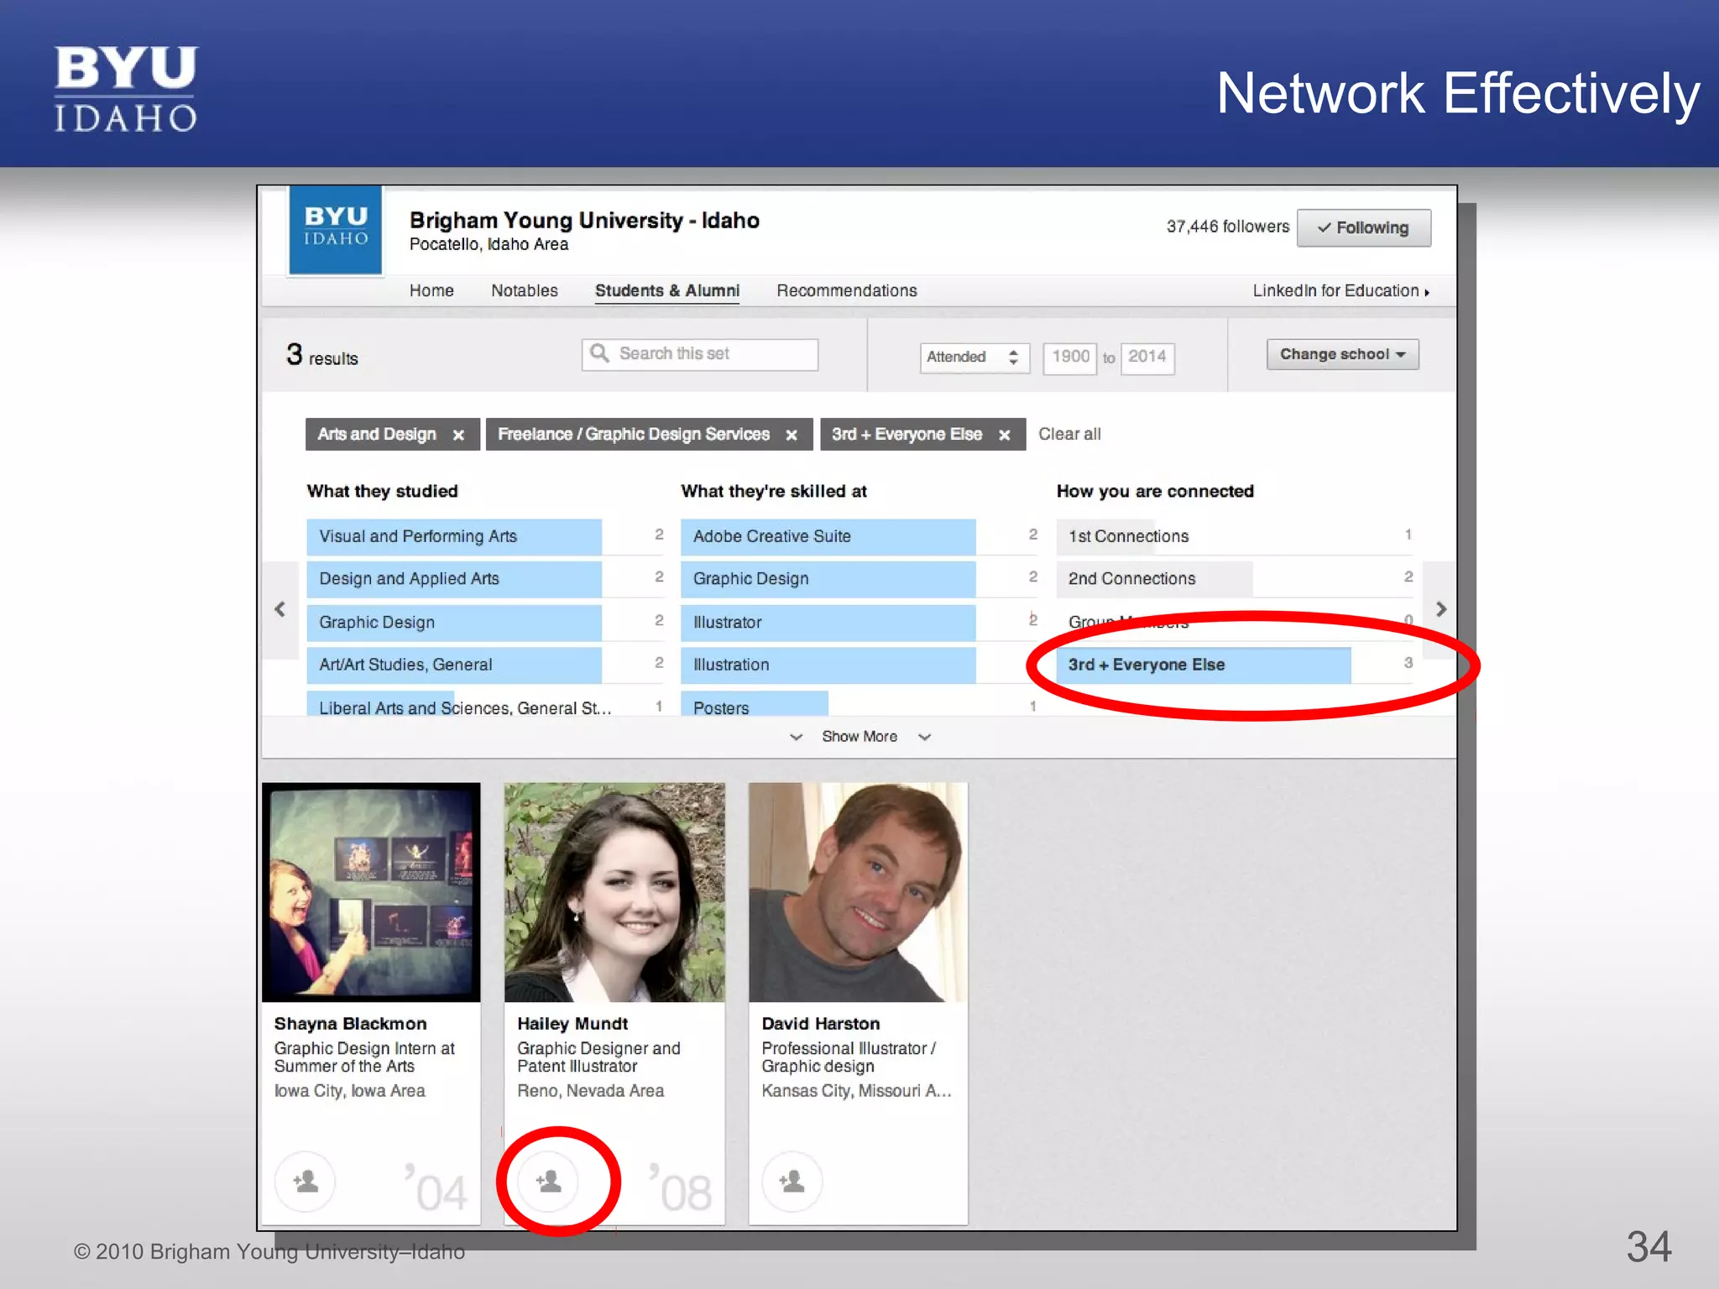The width and height of the screenshot is (1719, 1289).
Task: Remove the Arts and Design filter tag
Action: 458,435
